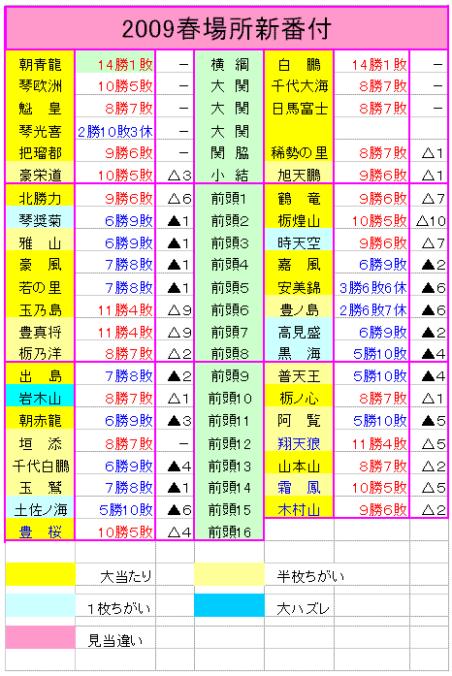Click the blue 大ハズレ legend swatch

(x=229, y=605)
